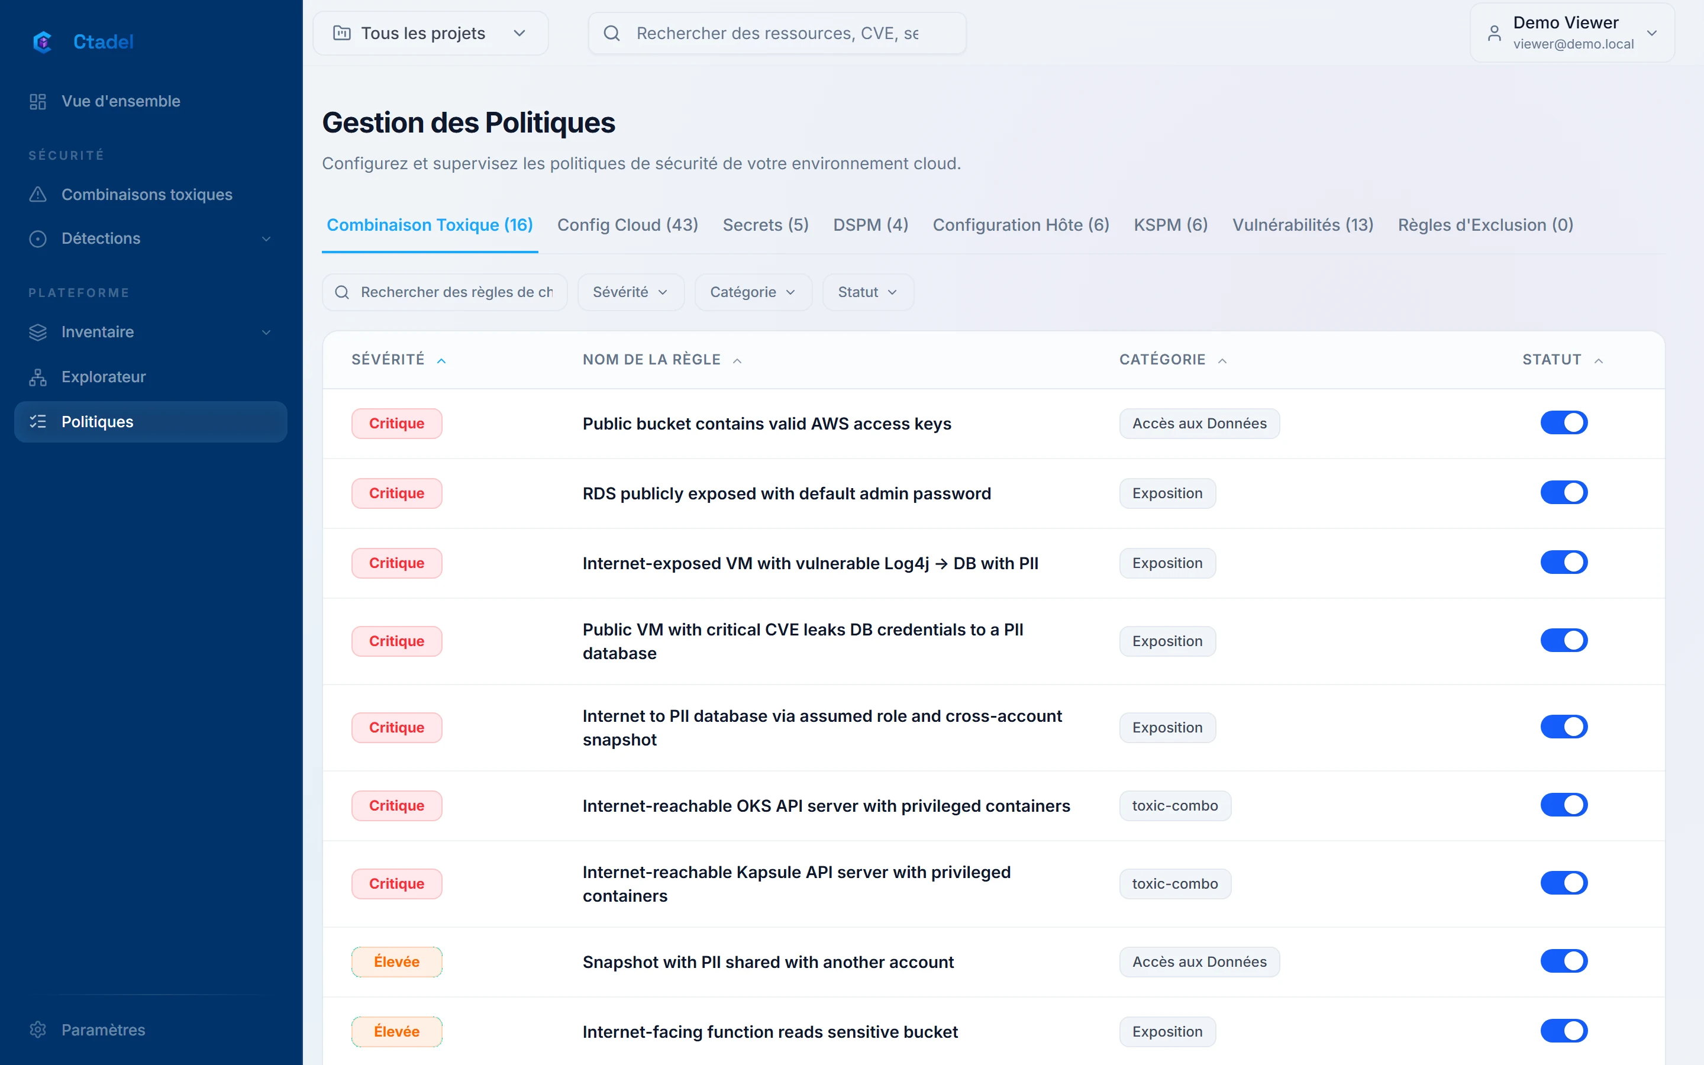Open the KSPM (6) tab
This screenshot has height=1065, width=1704.
point(1170,225)
